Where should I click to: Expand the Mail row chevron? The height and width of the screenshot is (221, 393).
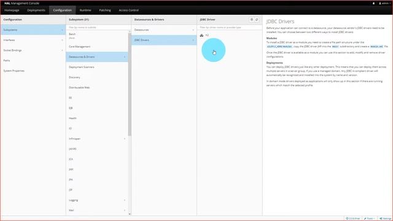coord(125,211)
